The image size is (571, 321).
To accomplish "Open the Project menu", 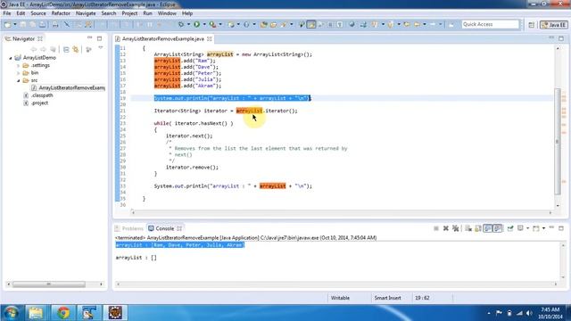I will pos(129,13).
